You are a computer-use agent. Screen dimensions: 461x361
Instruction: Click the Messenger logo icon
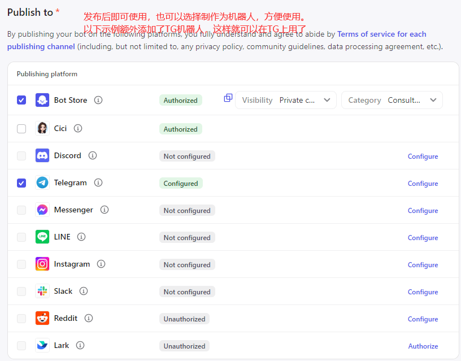(42, 210)
